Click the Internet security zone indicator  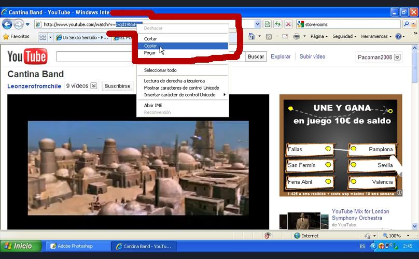(x=306, y=236)
